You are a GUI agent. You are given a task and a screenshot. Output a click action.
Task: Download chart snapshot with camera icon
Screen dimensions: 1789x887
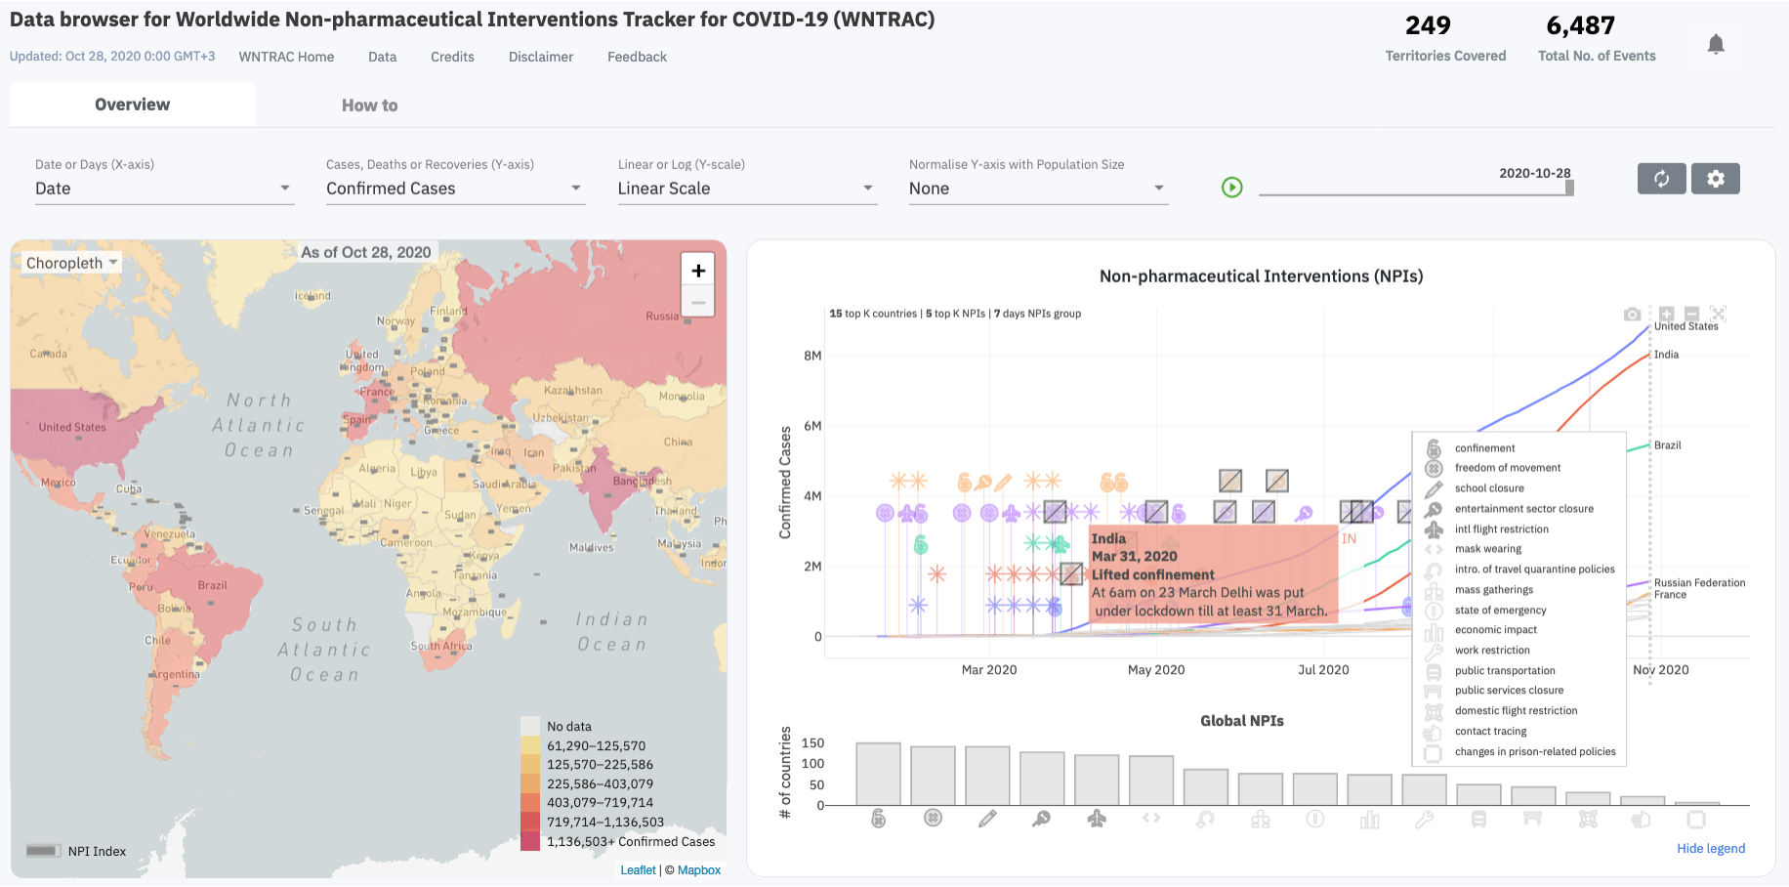click(1632, 314)
